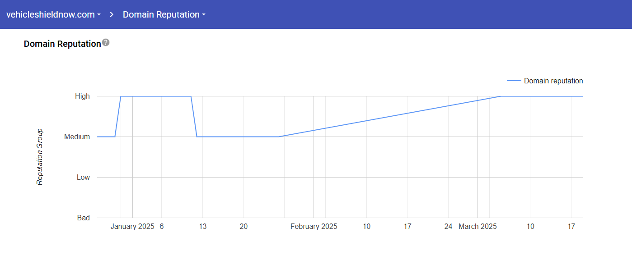Click the caret arrow after header Domain Reputation
The width and height of the screenshot is (632, 269).
pos(204,15)
